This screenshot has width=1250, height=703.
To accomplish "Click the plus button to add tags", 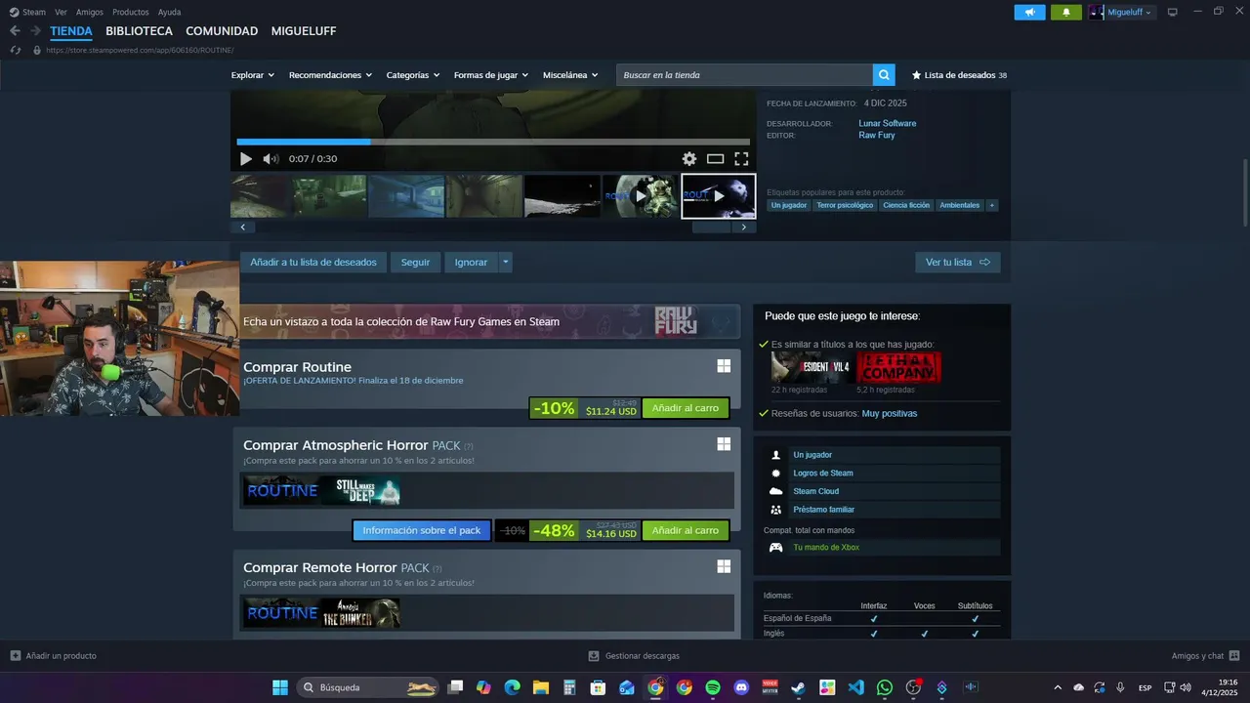I will (992, 205).
